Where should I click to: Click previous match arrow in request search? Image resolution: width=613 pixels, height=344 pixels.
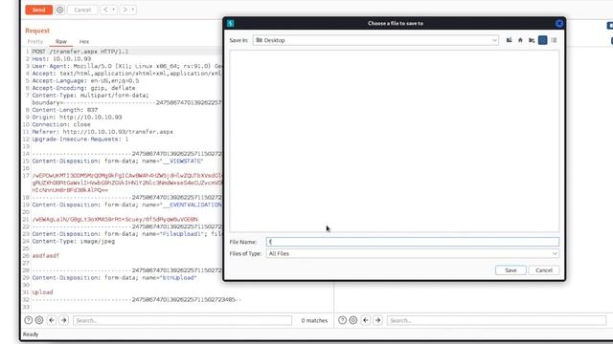(x=52, y=320)
